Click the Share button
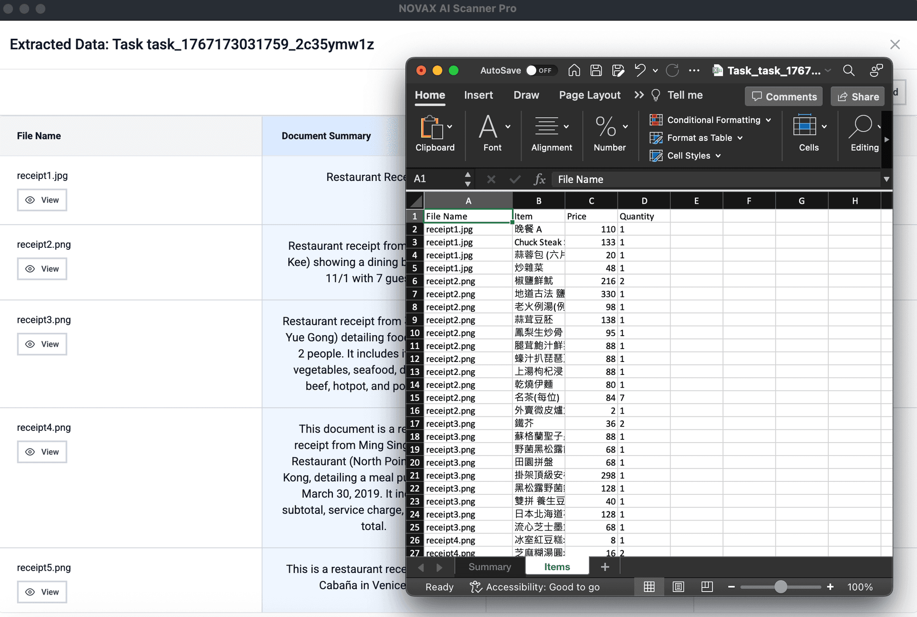The width and height of the screenshot is (917, 617). pyautogui.click(x=857, y=96)
